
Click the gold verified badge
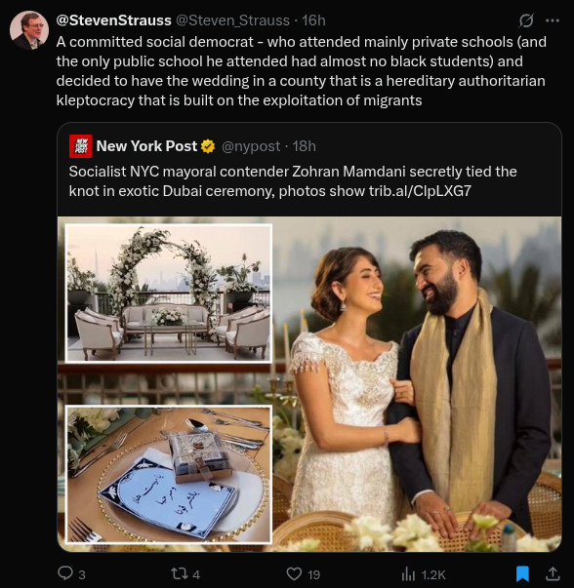(x=208, y=146)
